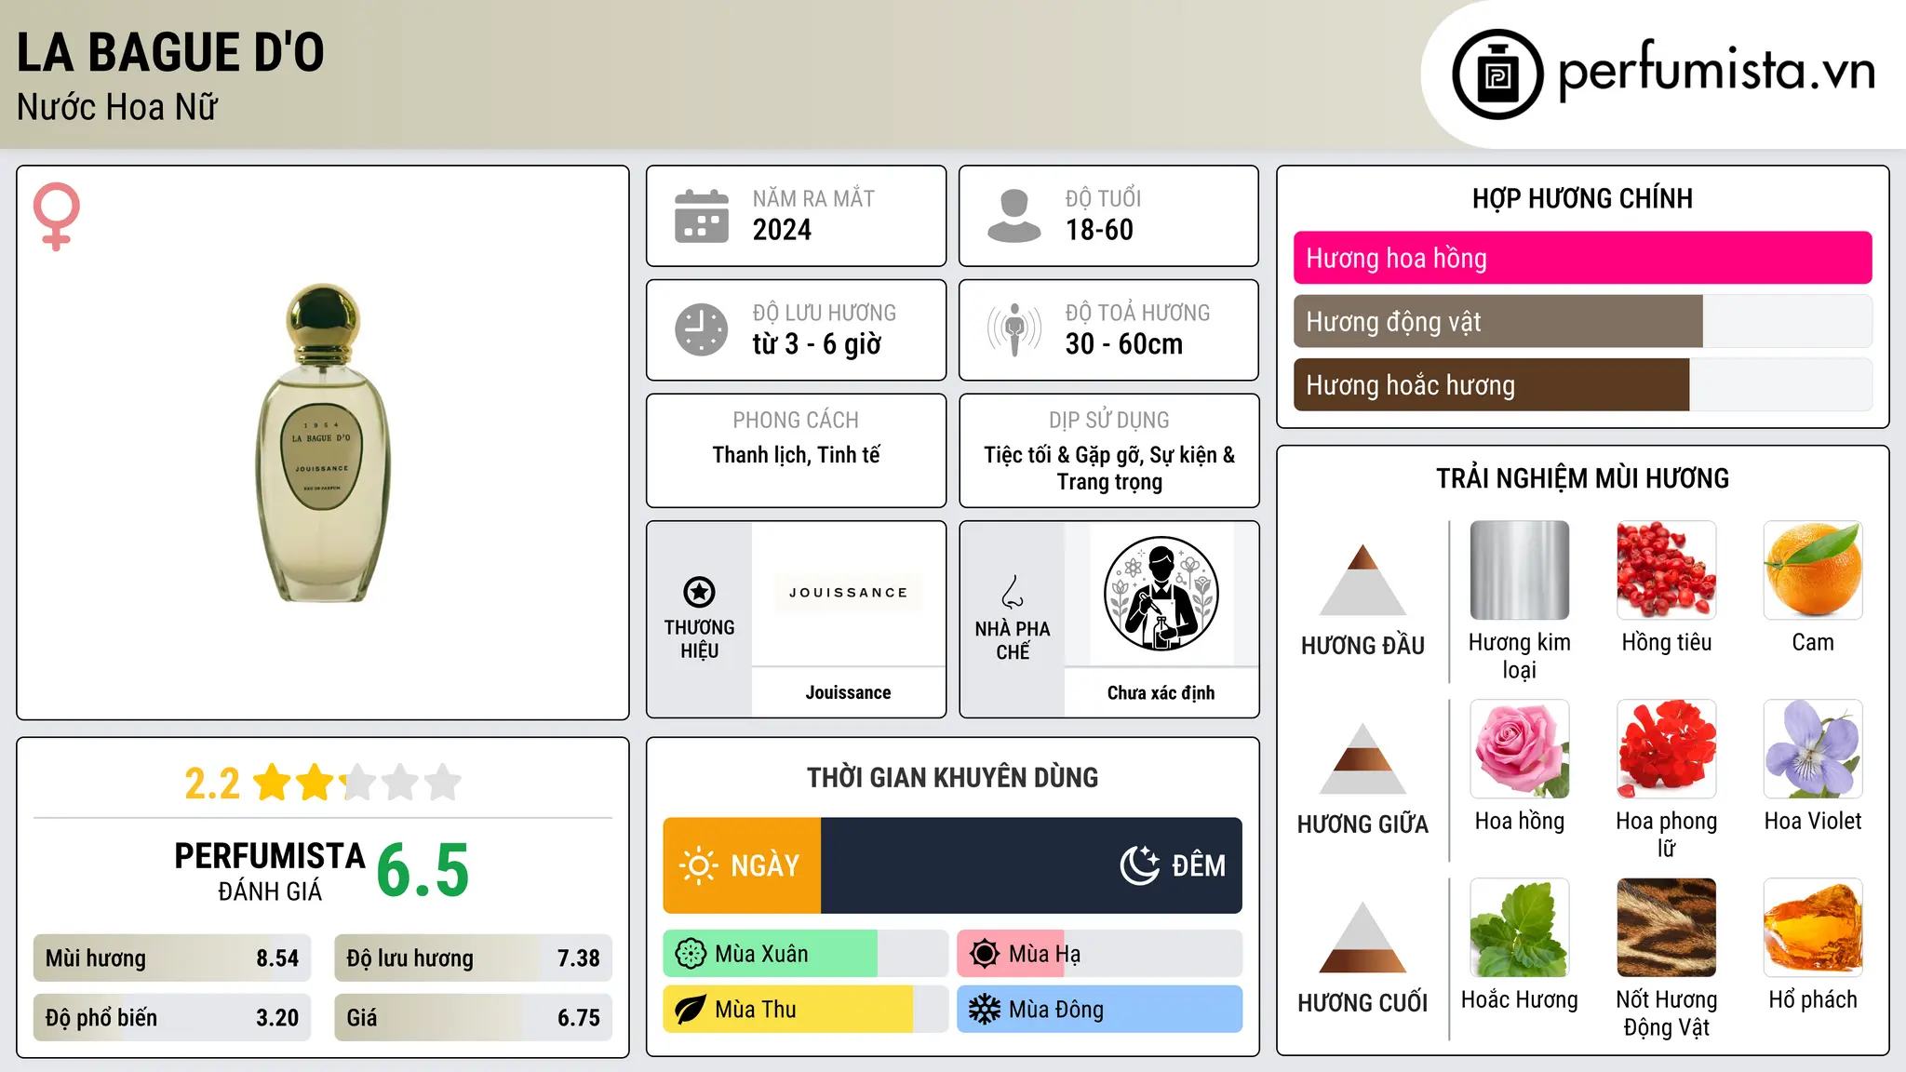The height and width of the screenshot is (1072, 1906).
Task: Click the snowflake icon for Mùa Đông
Action: pos(985,1010)
